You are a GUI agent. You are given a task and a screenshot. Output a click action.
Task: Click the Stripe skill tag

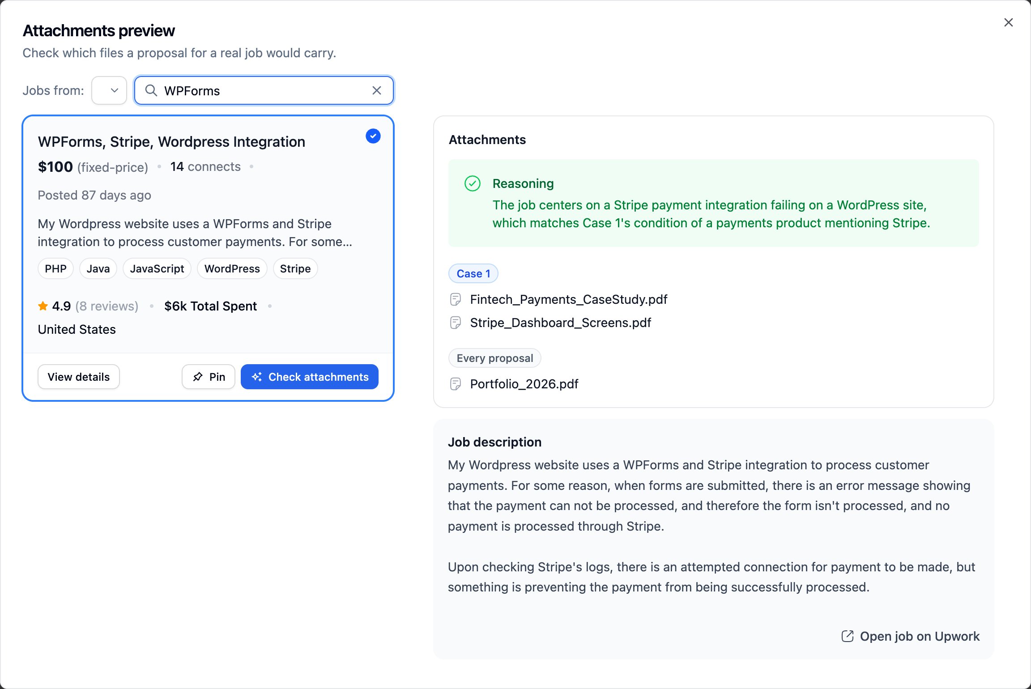click(x=295, y=268)
